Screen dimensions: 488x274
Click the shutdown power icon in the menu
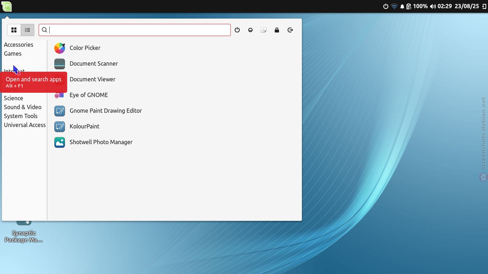tap(237, 30)
